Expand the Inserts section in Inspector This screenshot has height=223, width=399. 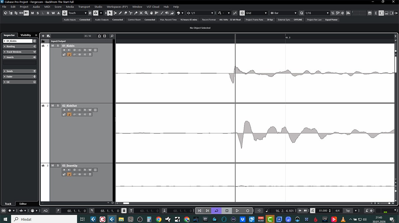pos(10,57)
